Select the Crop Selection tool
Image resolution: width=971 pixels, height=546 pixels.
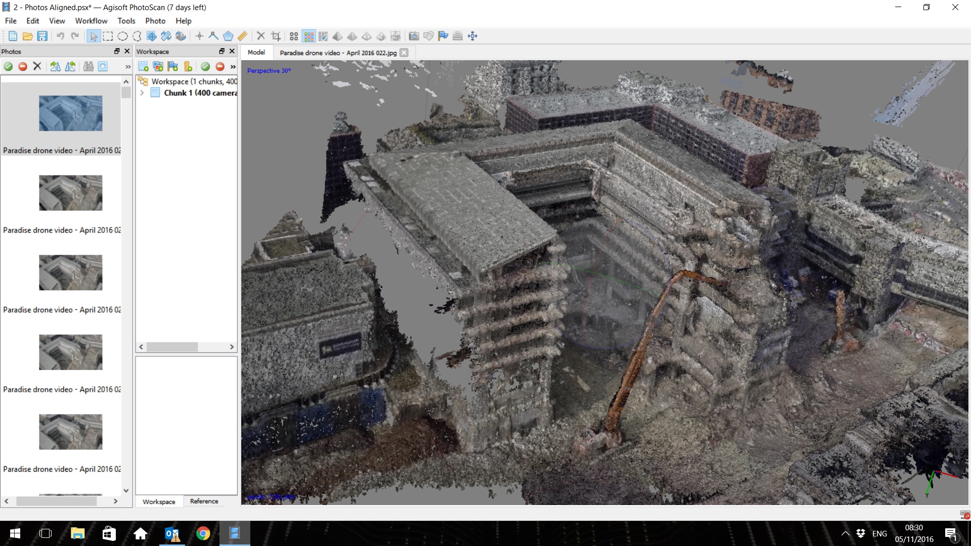[x=276, y=36]
